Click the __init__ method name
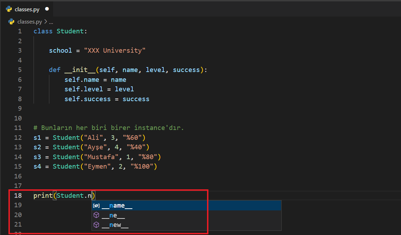Image resolution: width=401 pixels, height=235 pixels. coord(80,70)
